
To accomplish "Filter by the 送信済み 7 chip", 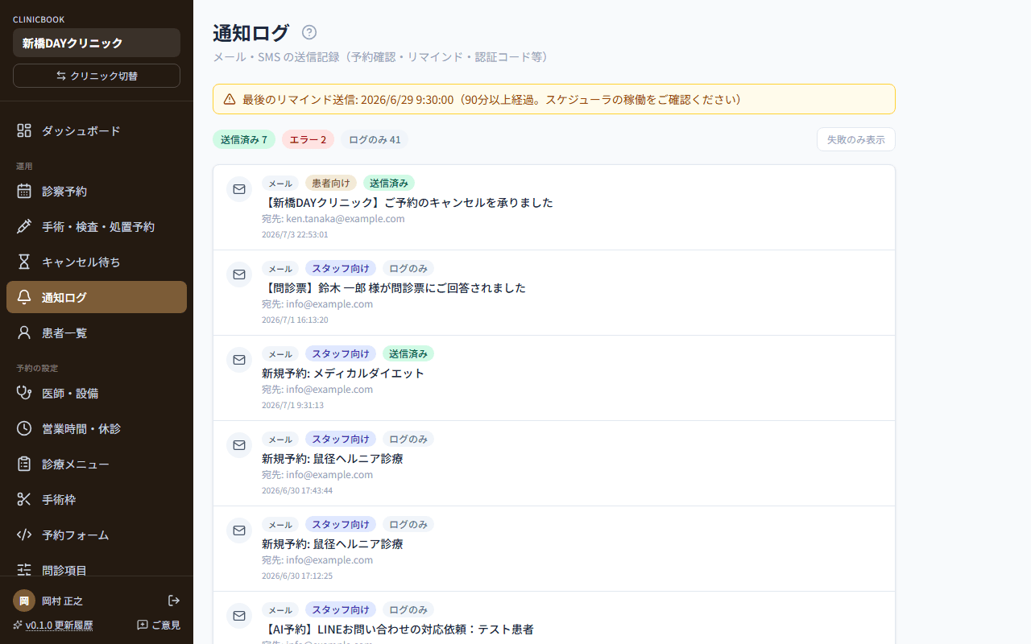I will 244,139.
